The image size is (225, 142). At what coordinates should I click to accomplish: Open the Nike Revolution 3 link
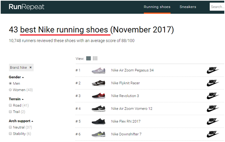(x=125, y=96)
